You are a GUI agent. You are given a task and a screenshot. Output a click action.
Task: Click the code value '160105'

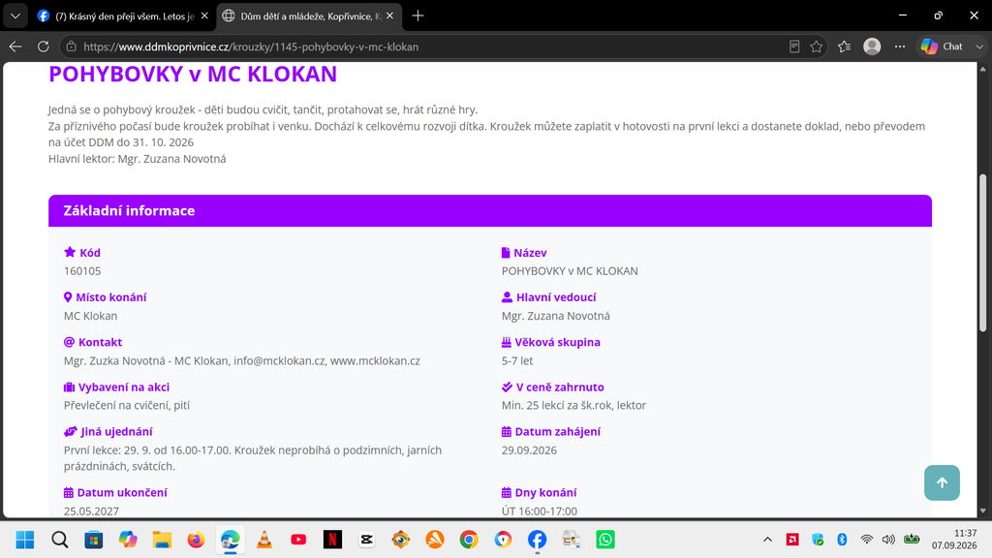82,271
